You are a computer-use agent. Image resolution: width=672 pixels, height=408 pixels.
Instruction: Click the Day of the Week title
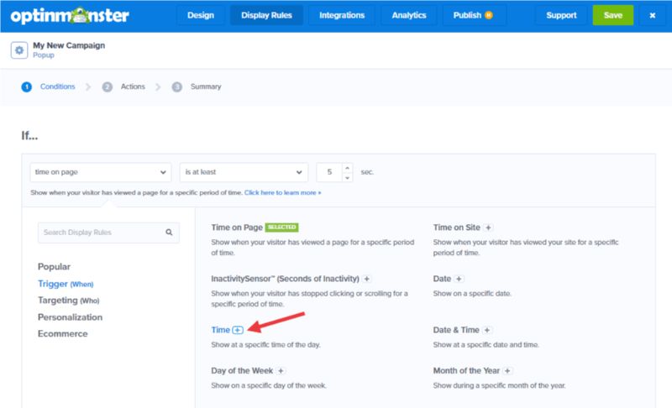tap(242, 371)
